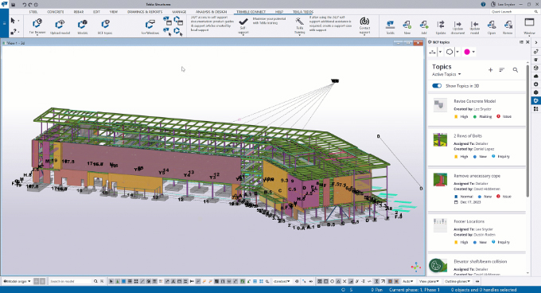The width and height of the screenshot is (541, 293).
Task: Click the BCF topics panel scrollbar
Action: [x=527, y=131]
